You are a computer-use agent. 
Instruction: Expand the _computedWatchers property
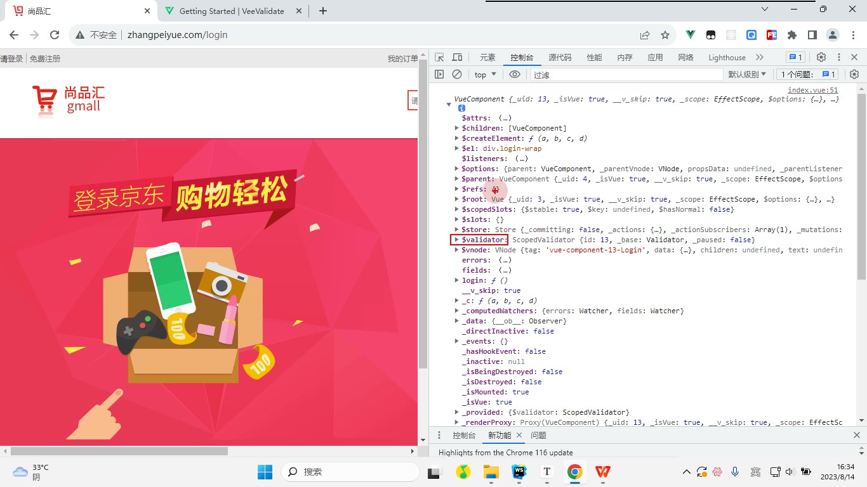coord(456,311)
